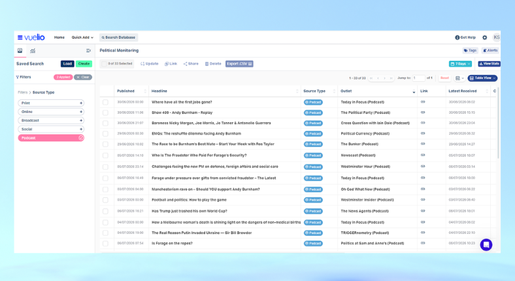The height and width of the screenshot is (281, 515).
Task: Open link icon for Cross Question with Iain Dale row
Action: click(x=423, y=123)
